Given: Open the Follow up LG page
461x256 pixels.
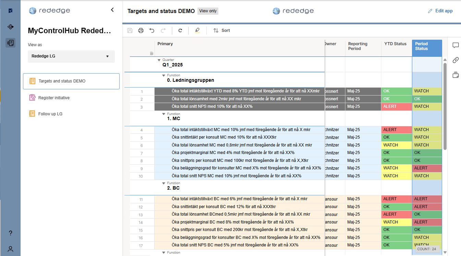Looking at the screenshot, I should (x=71, y=114).
